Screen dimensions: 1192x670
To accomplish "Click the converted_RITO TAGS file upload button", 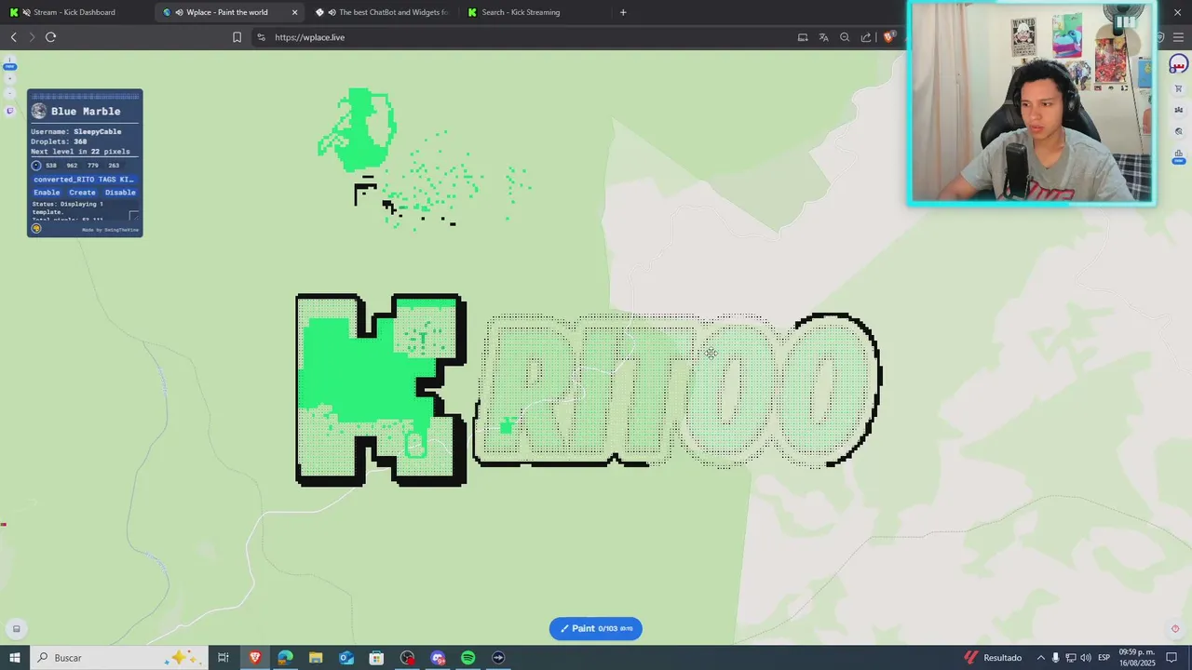I will pyautogui.click(x=84, y=179).
